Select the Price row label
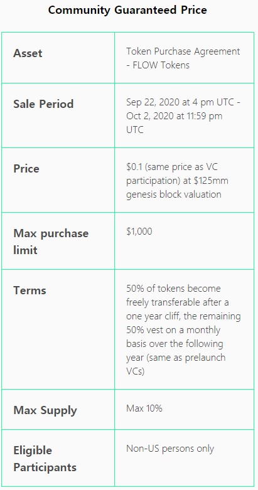Viewport: 258px width, 490px height. pyautogui.click(x=26, y=169)
